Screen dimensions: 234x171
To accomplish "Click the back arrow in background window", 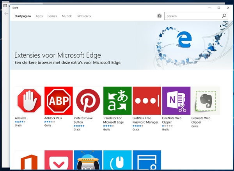I will click(6, 14).
